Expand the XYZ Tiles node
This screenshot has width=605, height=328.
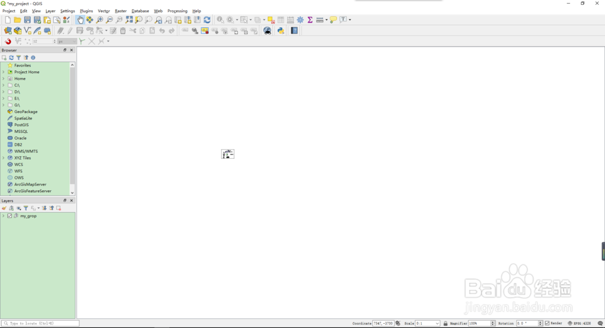point(4,158)
